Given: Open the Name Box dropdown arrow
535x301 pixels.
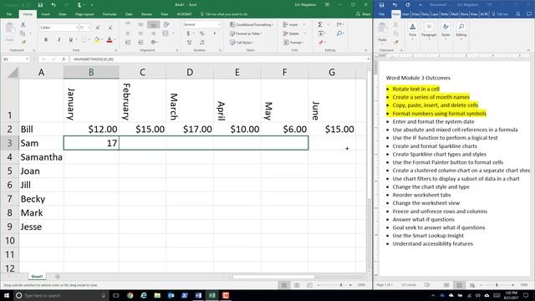Looking at the screenshot, I should point(27,59).
